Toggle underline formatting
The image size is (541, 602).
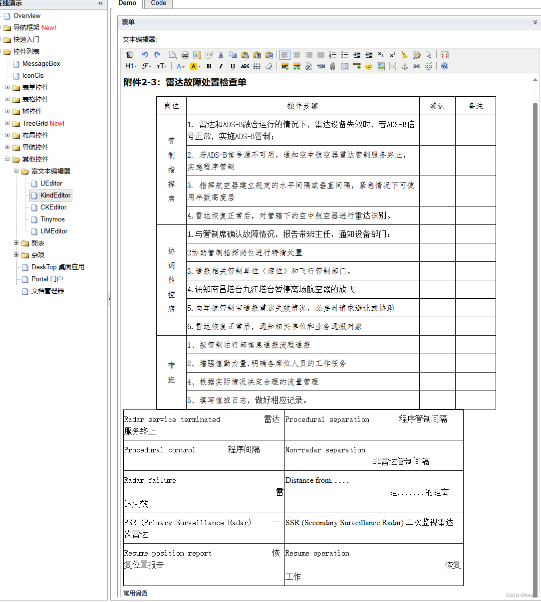point(233,66)
